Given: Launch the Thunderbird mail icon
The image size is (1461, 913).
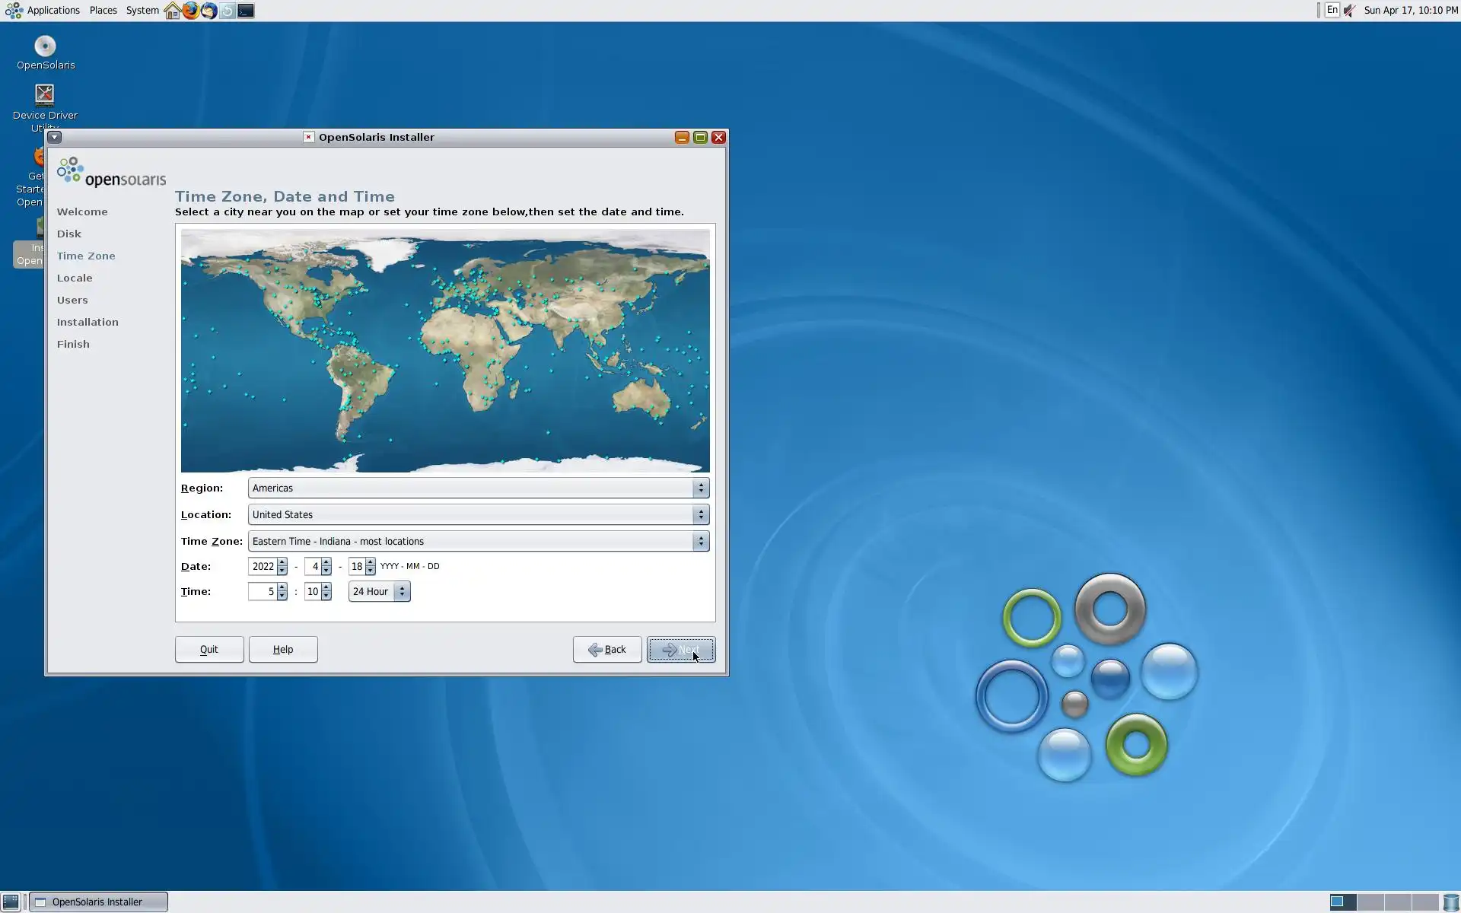Looking at the screenshot, I should tap(208, 11).
